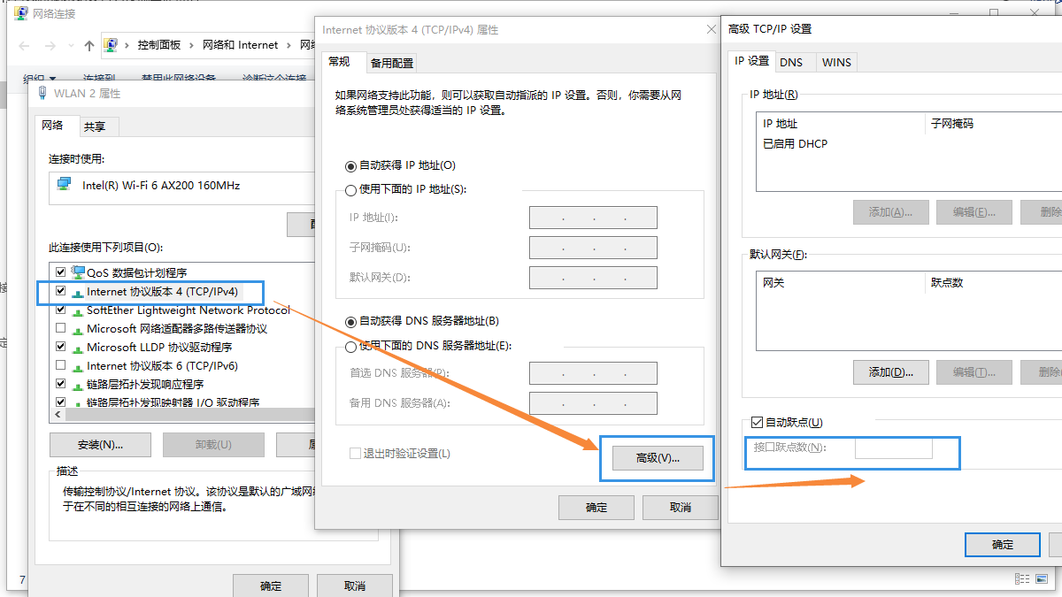Click the 首选 DNS 服务器(P) input field
1062x597 pixels.
click(x=593, y=373)
